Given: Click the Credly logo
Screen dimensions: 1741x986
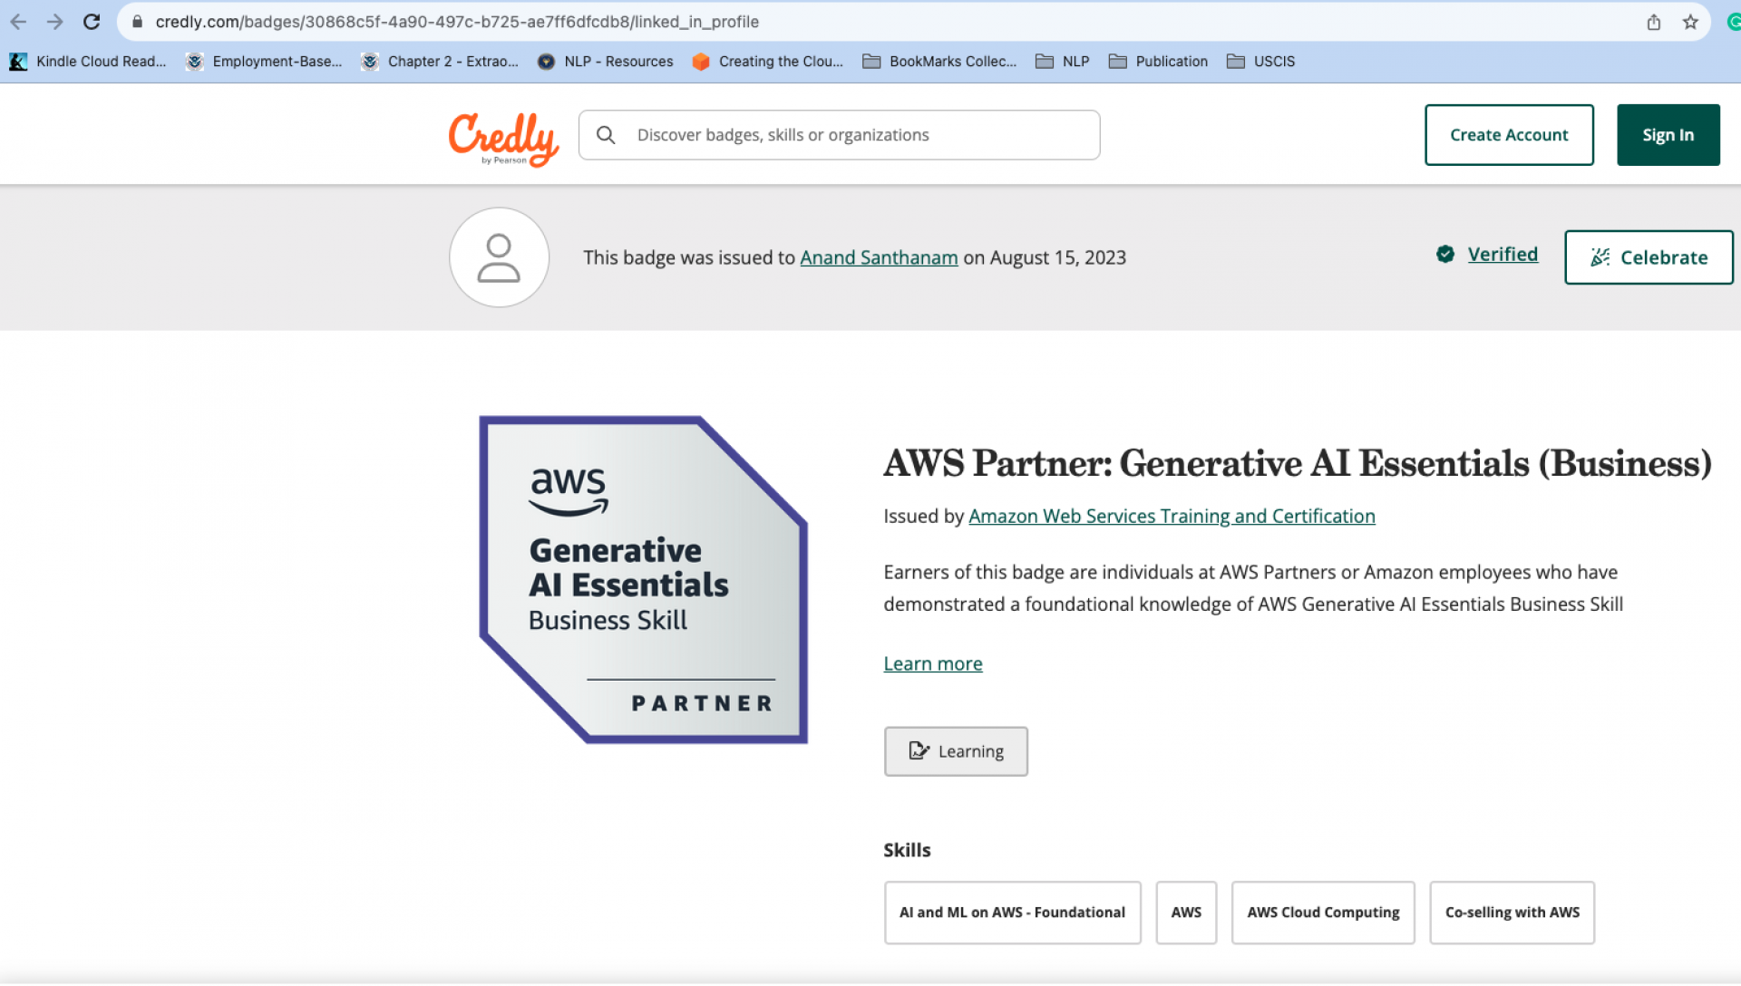Looking at the screenshot, I should point(504,139).
